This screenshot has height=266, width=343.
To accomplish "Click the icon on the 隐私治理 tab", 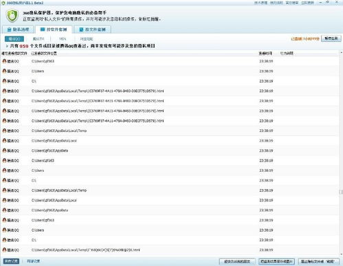I will (9, 30).
